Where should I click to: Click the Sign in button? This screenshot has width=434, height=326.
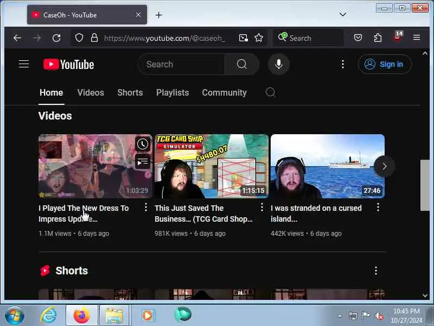click(x=385, y=64)
